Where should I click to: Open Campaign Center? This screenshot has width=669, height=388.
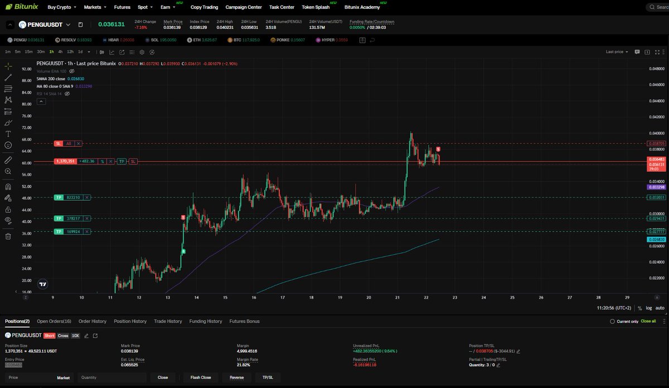tap(244, 7)
